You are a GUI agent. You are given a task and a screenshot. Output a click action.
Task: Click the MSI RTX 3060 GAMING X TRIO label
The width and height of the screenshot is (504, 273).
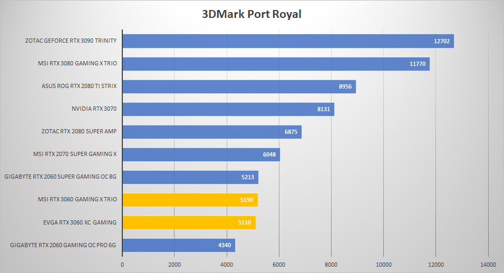(77, 199)
